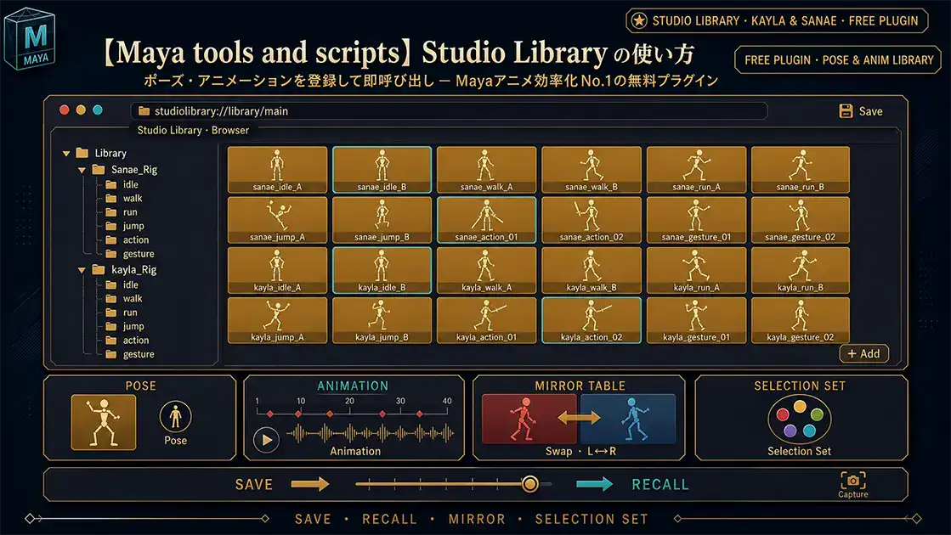This screenshot has width=951, height=535.
Task: Select the sanae_walk_B thumbnail
Action: (592, 170)
